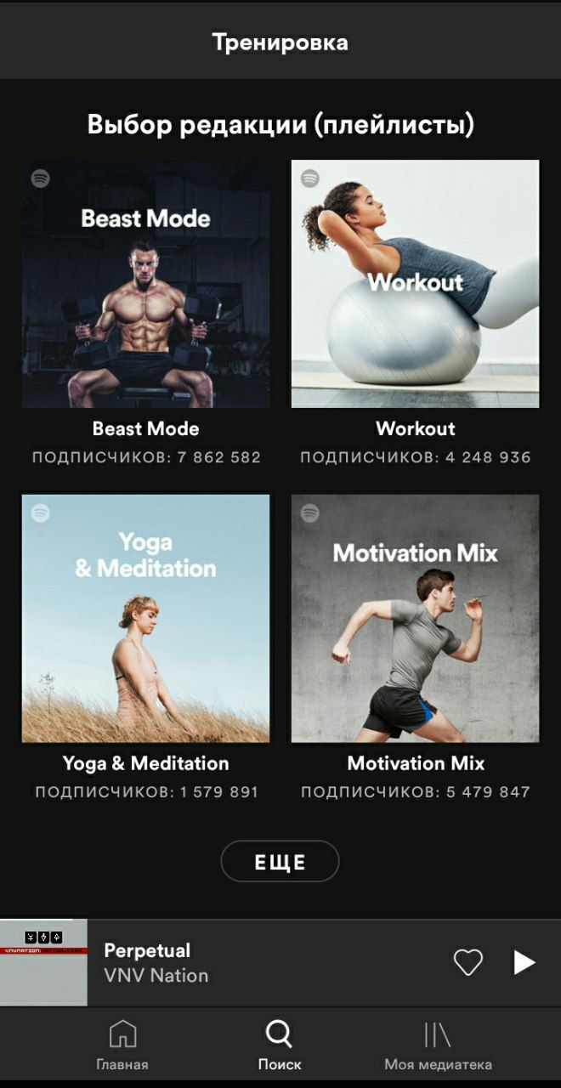Click Spotify logo on Motivation Mix cover

tap(310, 513)
